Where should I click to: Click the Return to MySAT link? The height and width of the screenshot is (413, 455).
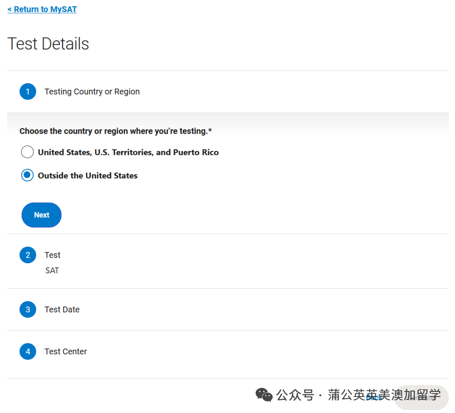[x=42, y=9]
